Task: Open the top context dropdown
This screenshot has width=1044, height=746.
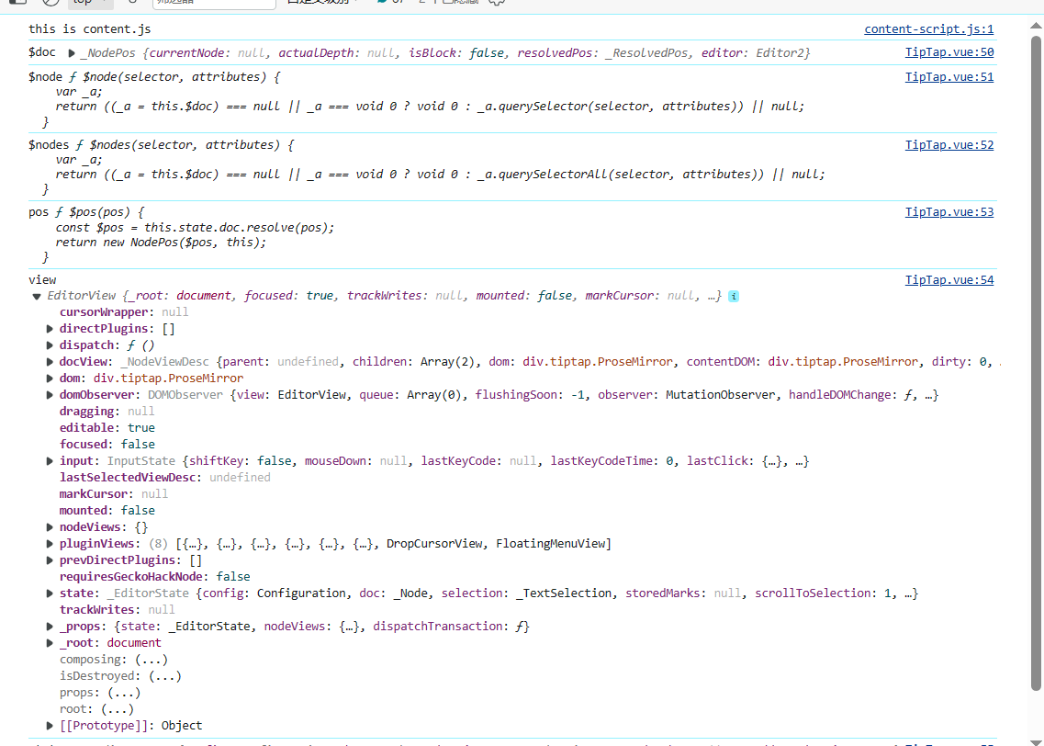Action: (x=92, y=3)
